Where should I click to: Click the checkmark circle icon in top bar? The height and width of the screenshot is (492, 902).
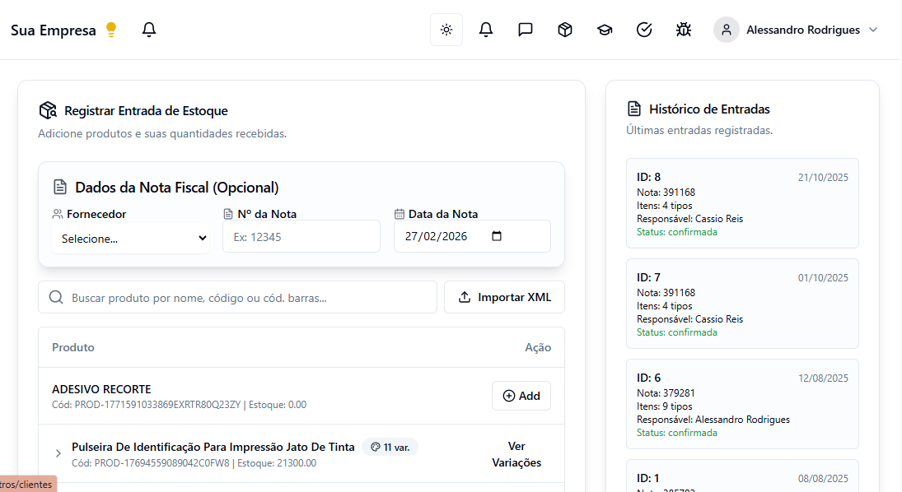point(644,29)
